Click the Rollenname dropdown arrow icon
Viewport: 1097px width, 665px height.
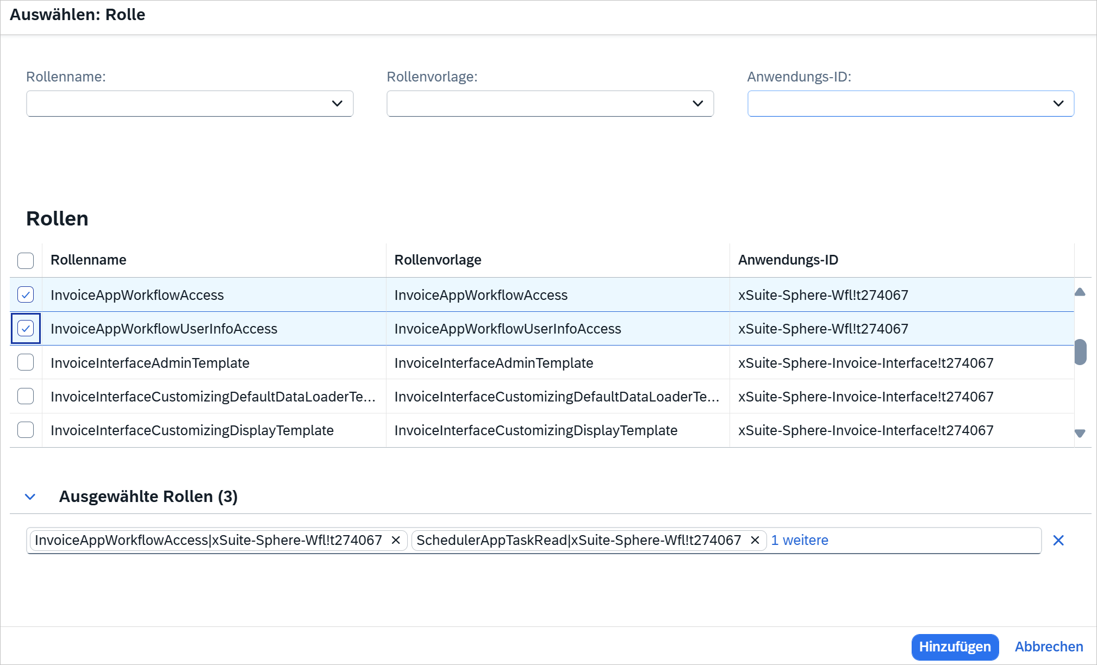coord(337,103)
